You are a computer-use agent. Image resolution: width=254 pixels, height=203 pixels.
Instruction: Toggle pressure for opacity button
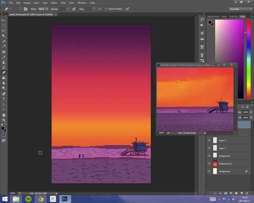point(74,9)
